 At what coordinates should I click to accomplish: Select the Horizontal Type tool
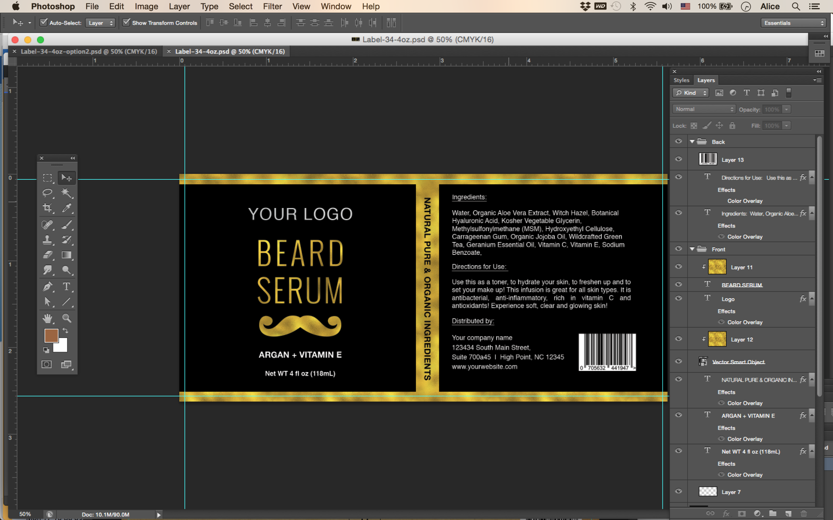pyautogui.click(x=66, y=286)
